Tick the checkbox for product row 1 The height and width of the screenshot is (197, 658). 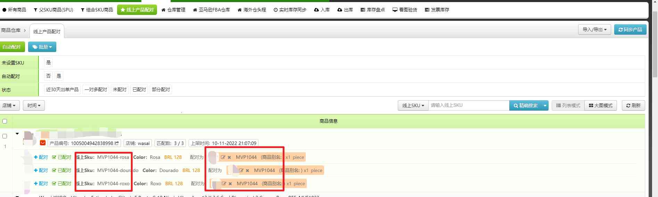(5, 136)
